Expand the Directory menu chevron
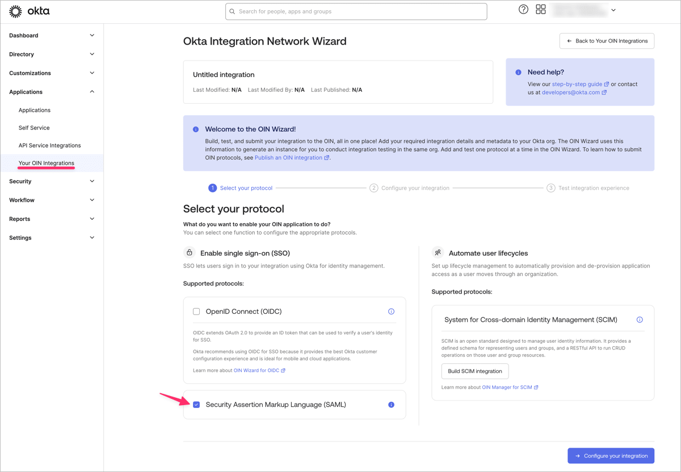681x472 pixels. (x=92, y=54)
